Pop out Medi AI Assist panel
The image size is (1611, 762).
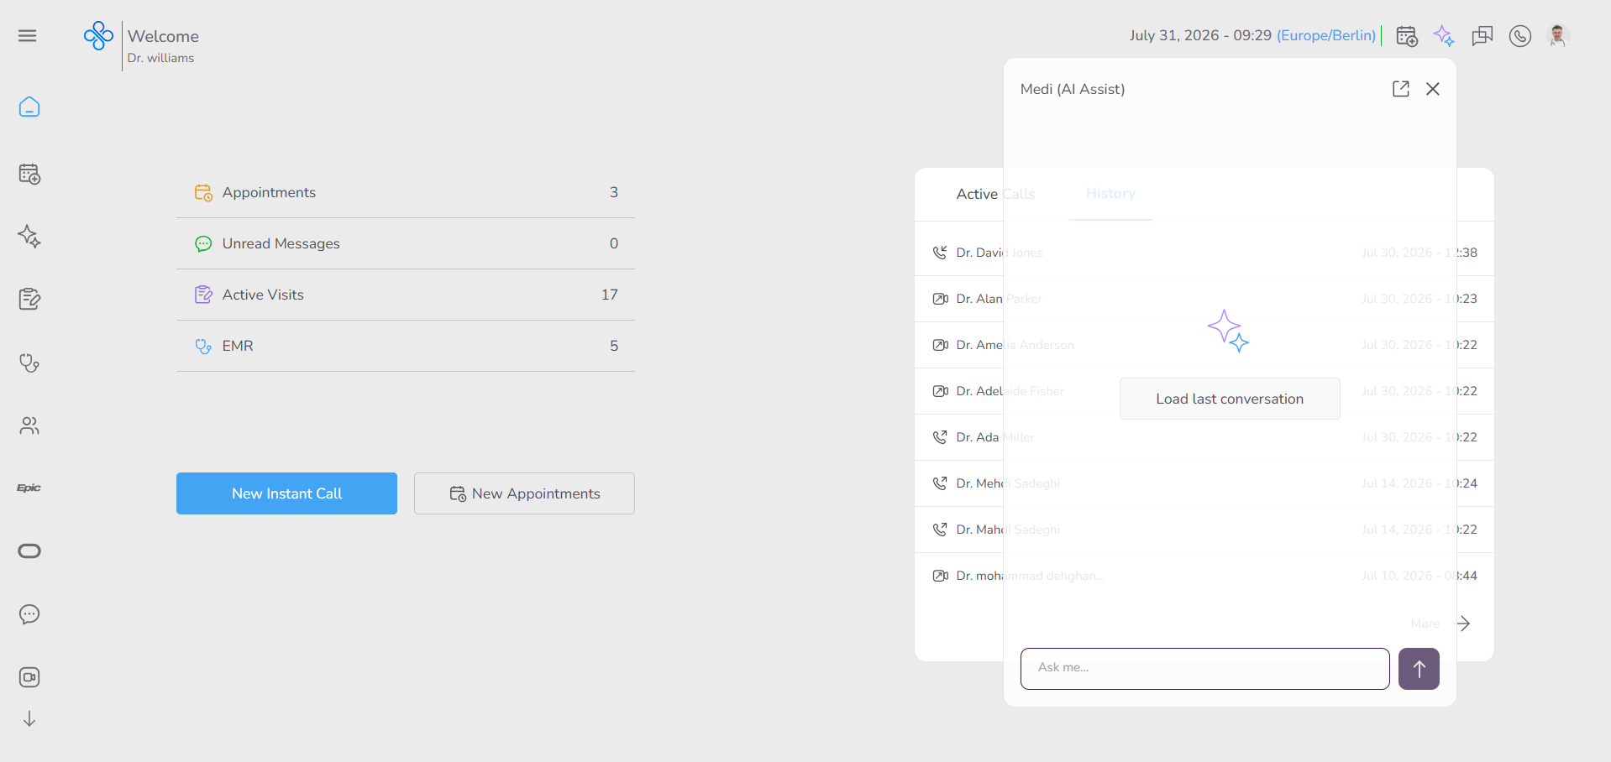click(x=1400, y=89)
